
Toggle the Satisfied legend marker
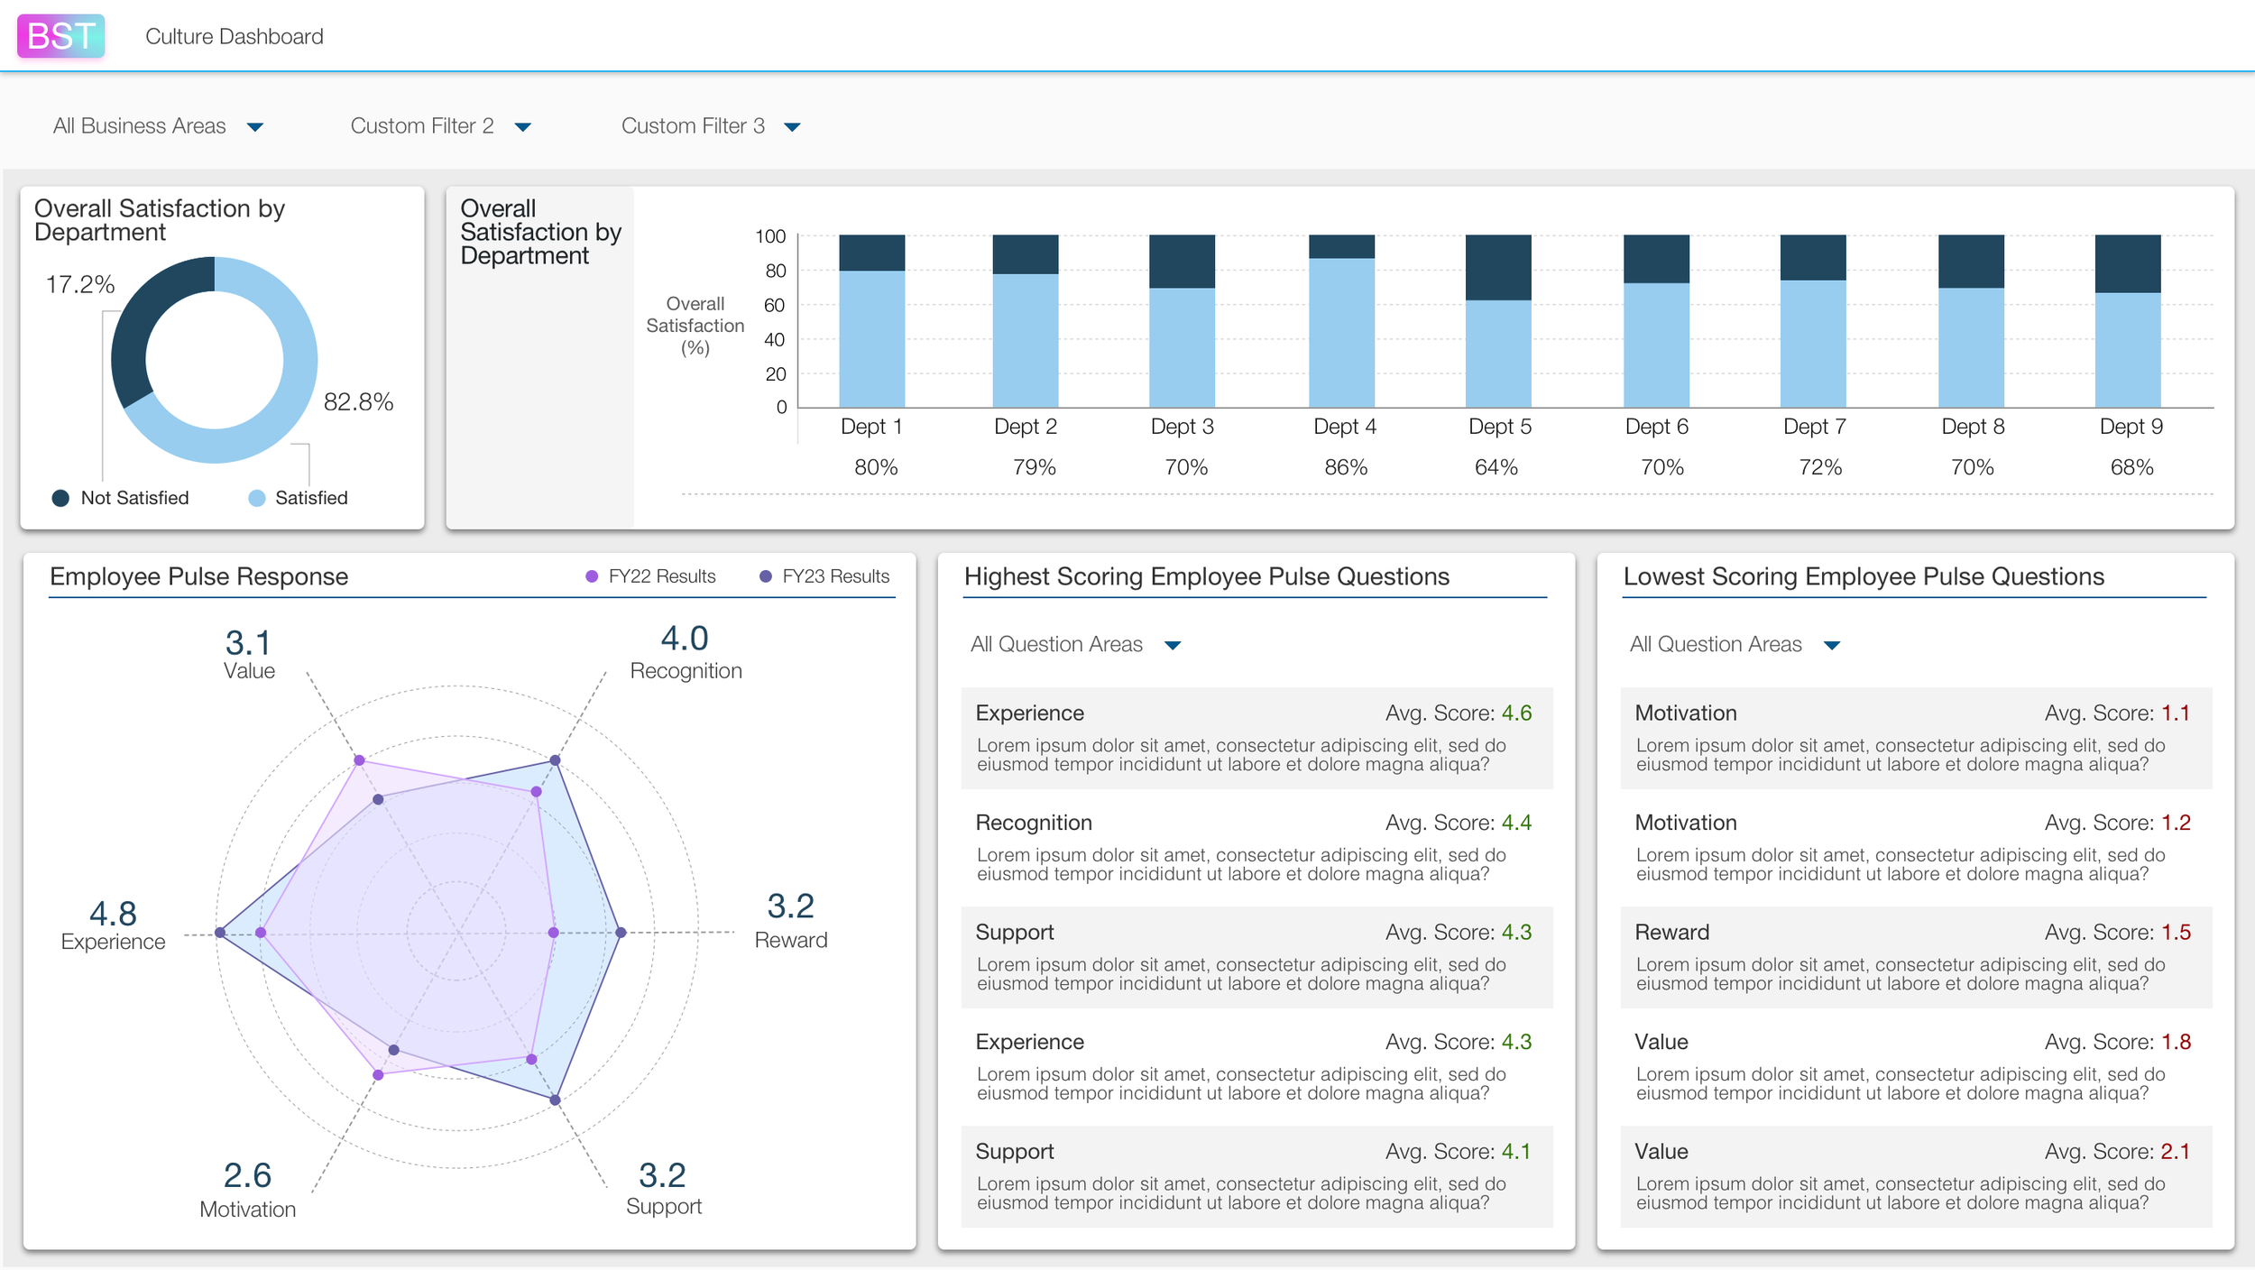(x=257, y=498)
